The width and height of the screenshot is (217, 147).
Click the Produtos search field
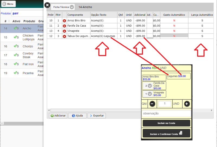[28, 14]
